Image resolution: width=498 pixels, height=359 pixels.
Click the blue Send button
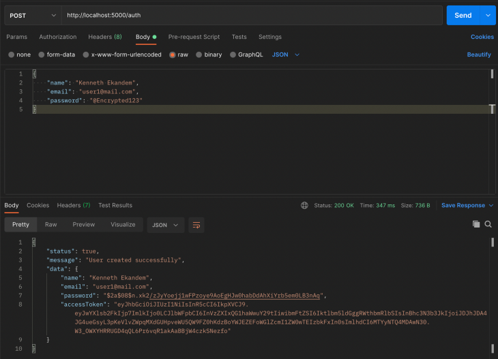click(463, 15)
